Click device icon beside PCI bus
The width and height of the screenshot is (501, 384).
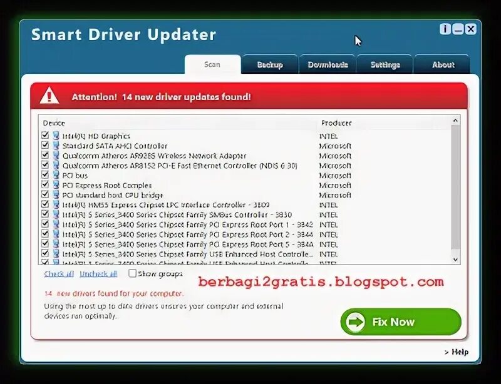56,175
